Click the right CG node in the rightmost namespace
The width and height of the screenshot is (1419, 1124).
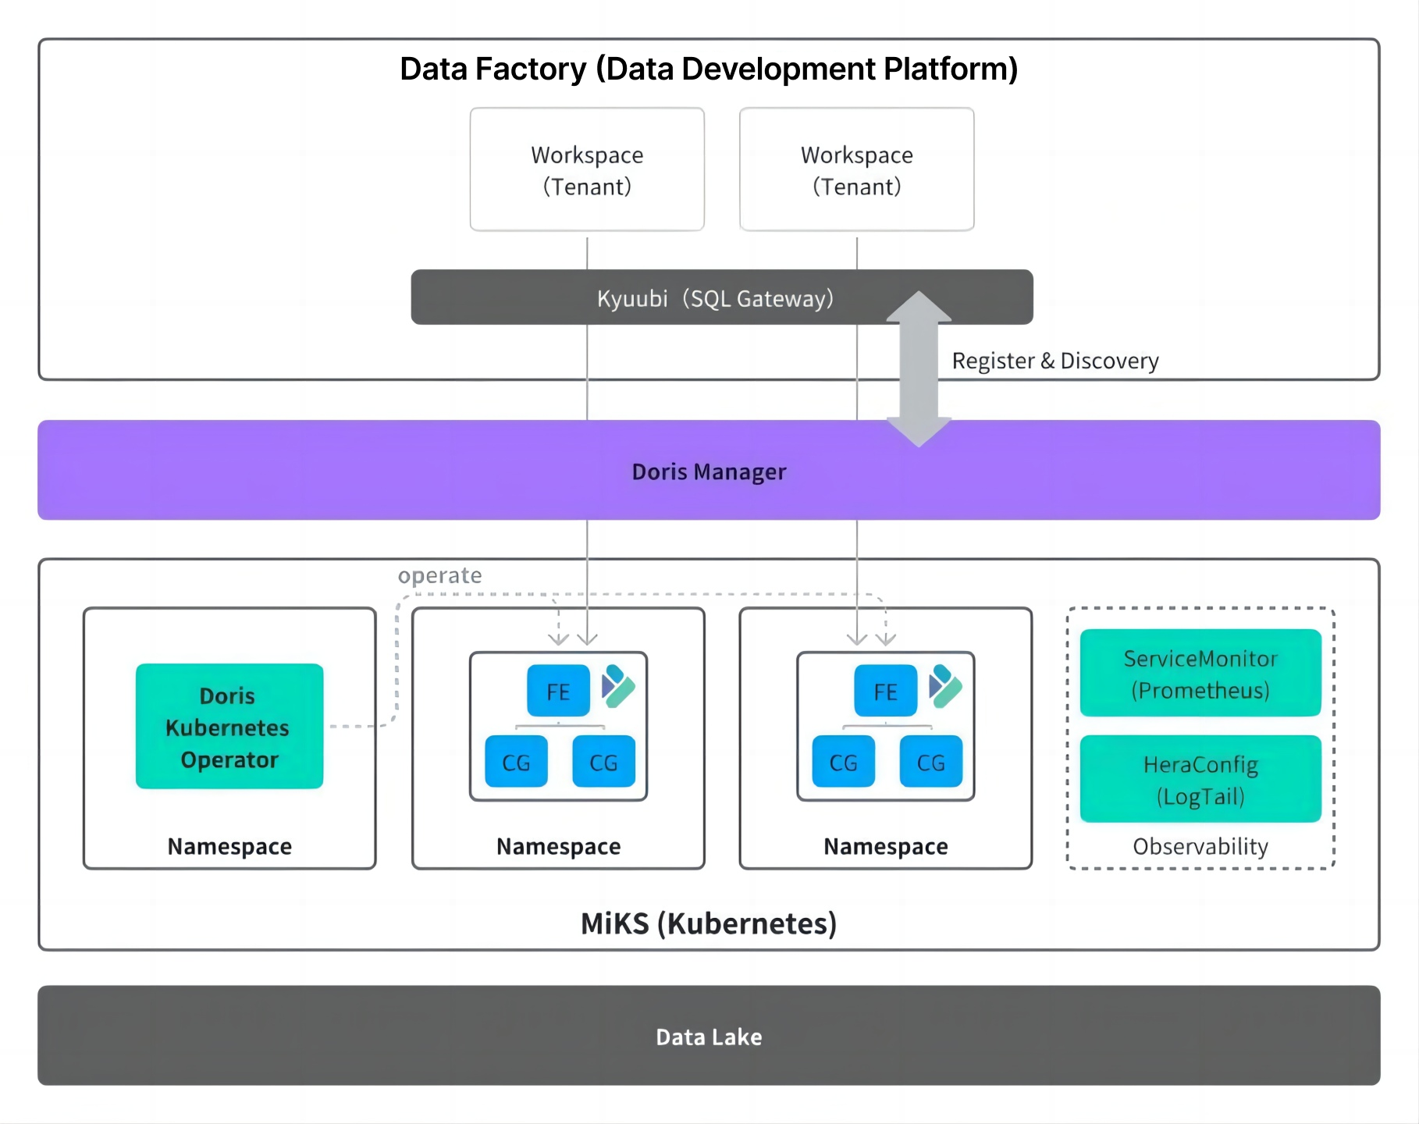click(x=930, y=762)
